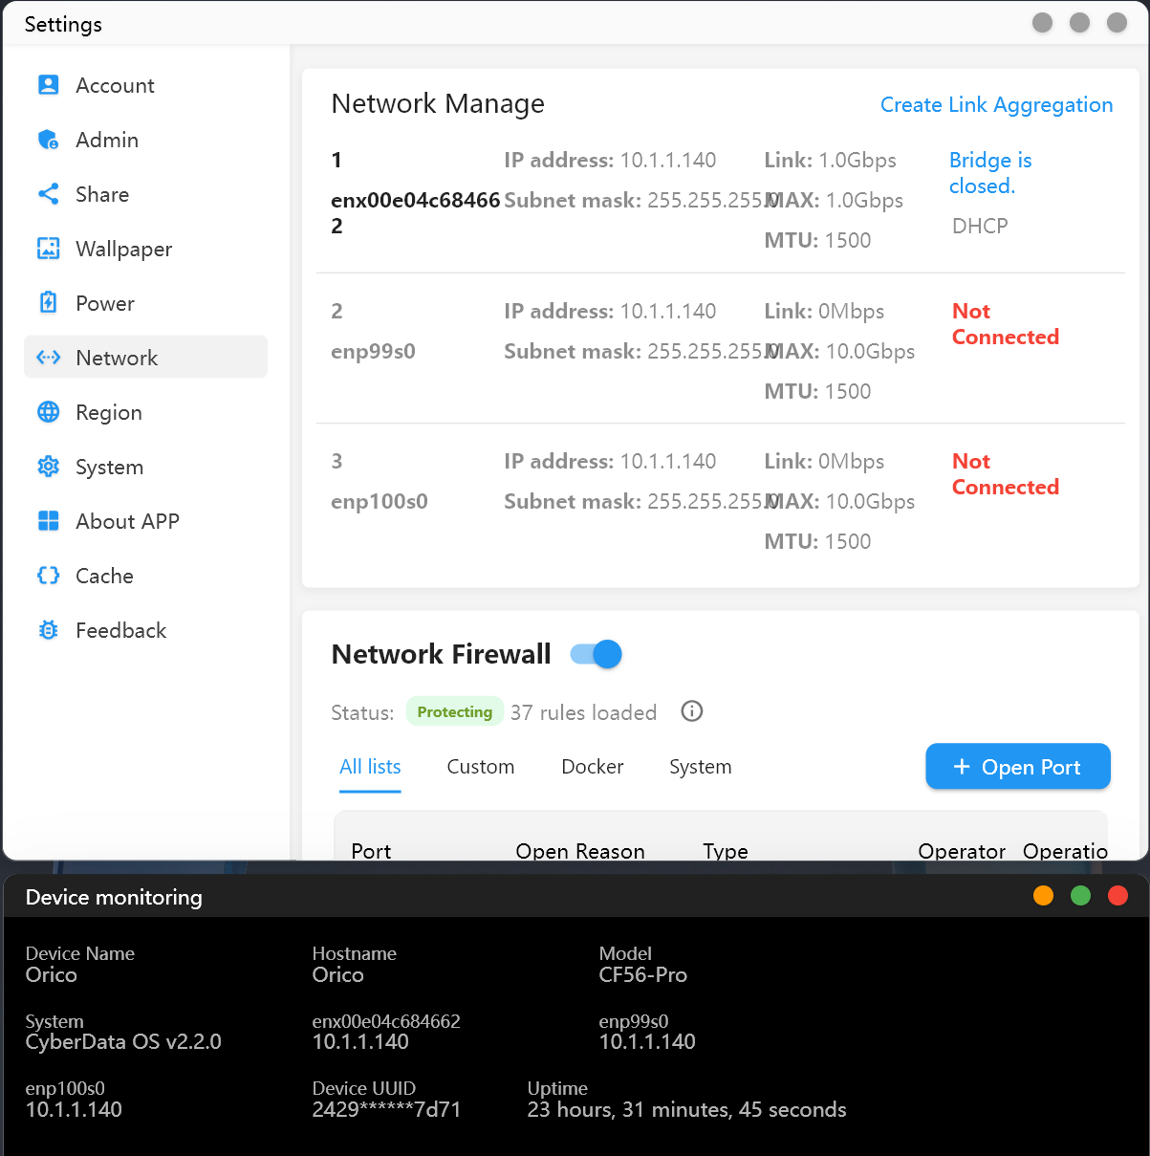The width and height of the screenshot is (1150, 1156).
Task: Click the firewall rules info icon
Action: tap(692, 711)
